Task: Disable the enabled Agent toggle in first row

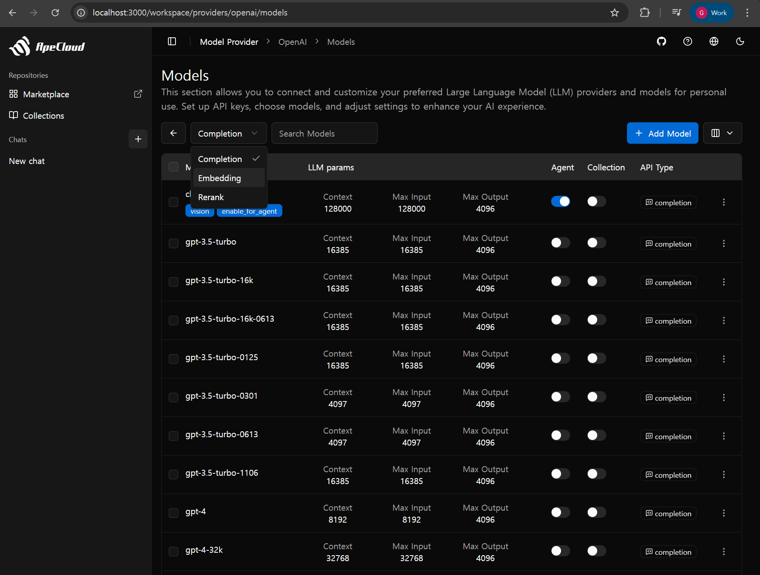Action: (x=560, y=201)
